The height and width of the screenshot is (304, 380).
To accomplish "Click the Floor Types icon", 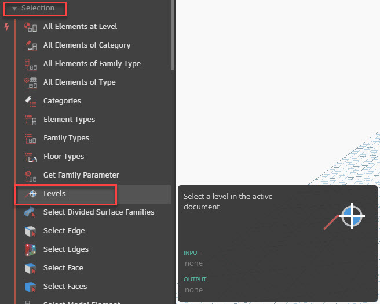I will click(x=31, y=157).
